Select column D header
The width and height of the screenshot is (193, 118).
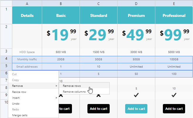[x=136, y=3]
